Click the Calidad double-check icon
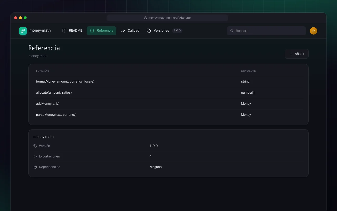This screenshot has height=211, width=337. click(x=123, y=31)
